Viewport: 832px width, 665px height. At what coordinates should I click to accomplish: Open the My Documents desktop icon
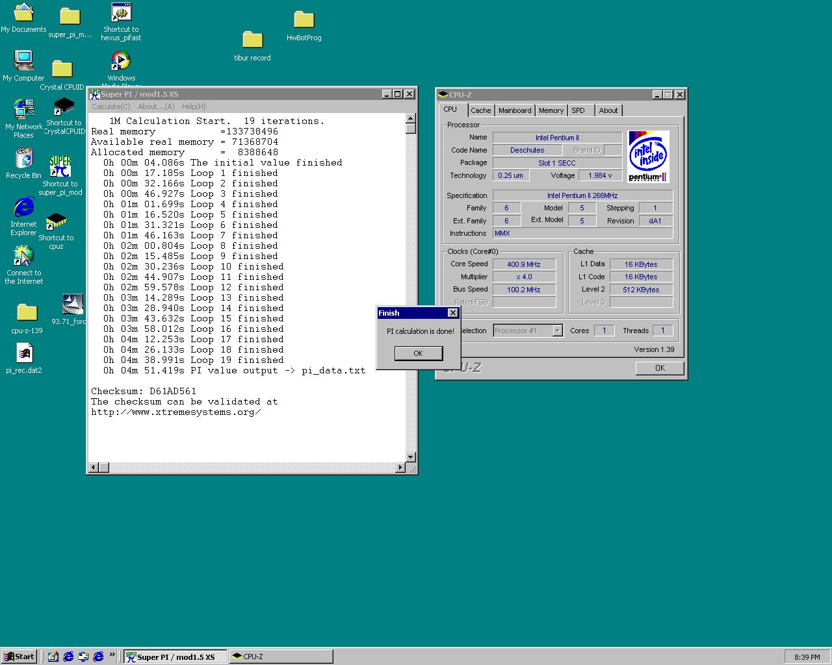(x=23, y=18)
